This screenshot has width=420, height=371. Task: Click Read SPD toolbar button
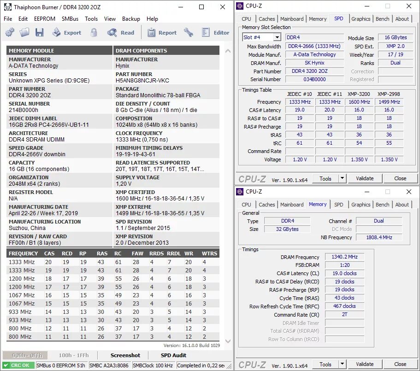coord(120,33)
